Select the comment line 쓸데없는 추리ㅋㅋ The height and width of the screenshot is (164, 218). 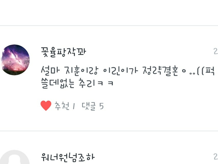pos(77,83)
